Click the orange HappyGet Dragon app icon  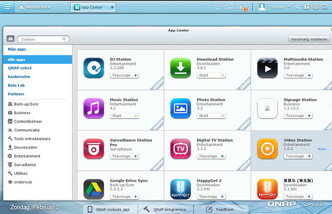coord(268,189)
